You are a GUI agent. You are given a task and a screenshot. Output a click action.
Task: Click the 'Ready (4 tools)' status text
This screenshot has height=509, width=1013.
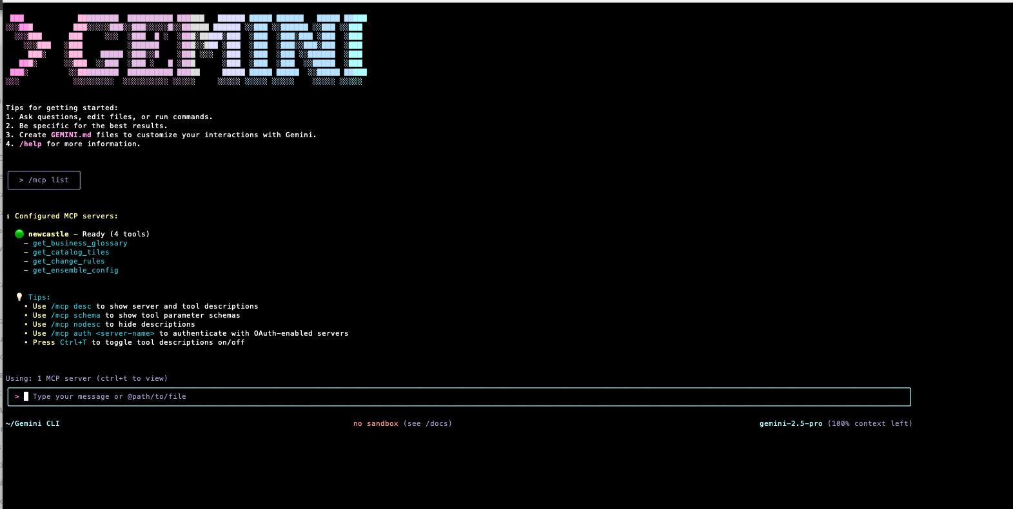(116, 235)
